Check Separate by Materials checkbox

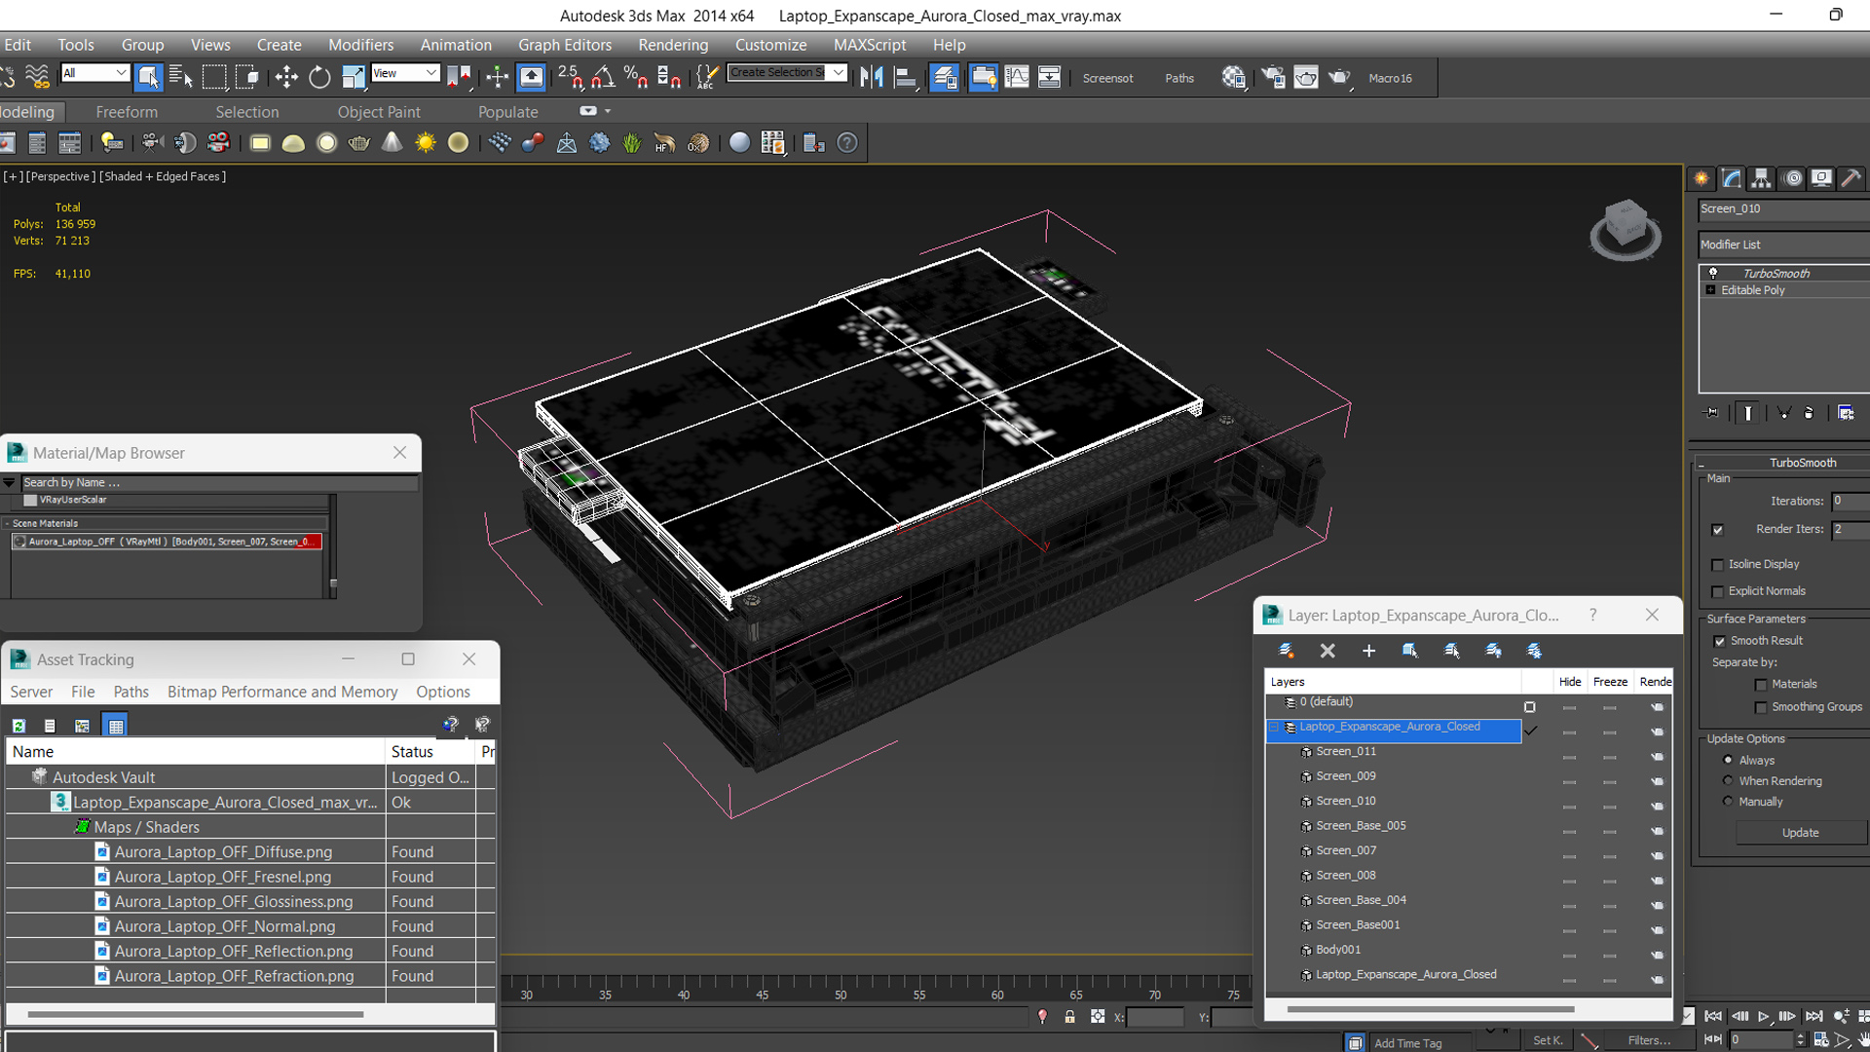coord(1761,685)
